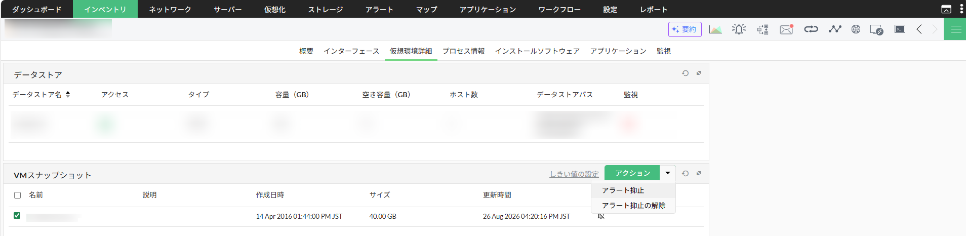
Task: Click the panel collapse icon in top bar
Action: [x=946, y=9]
